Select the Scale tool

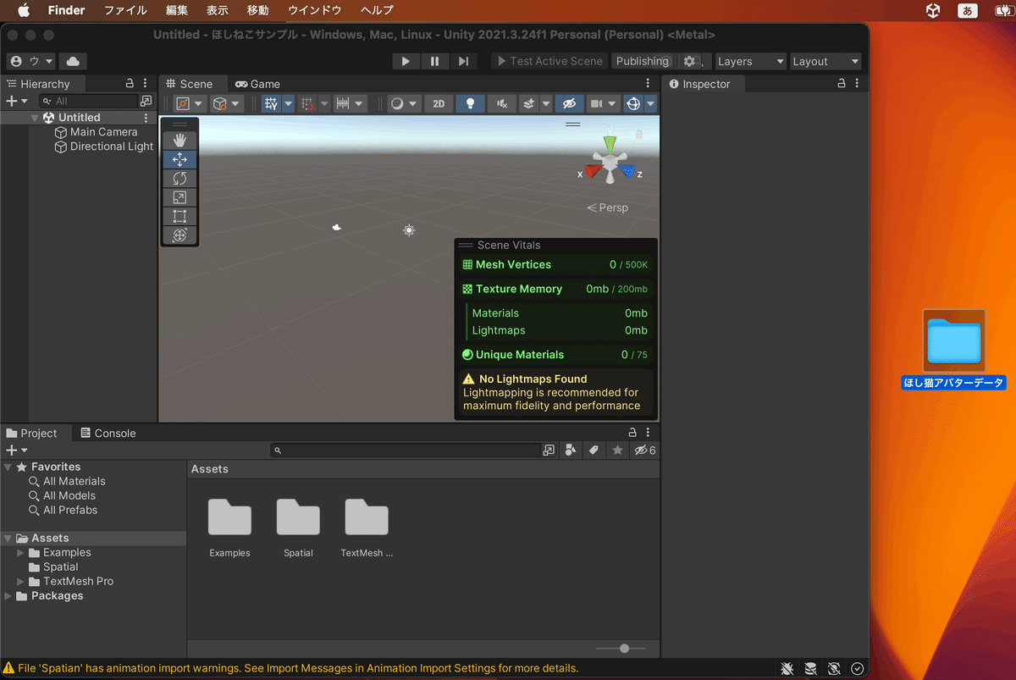tap(179, 197)
